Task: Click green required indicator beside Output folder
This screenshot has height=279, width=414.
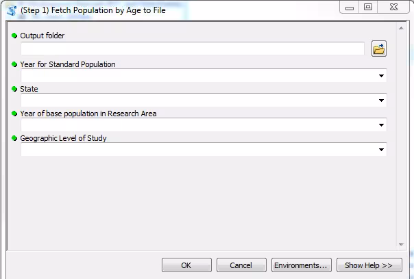Action: coord(14,36)
